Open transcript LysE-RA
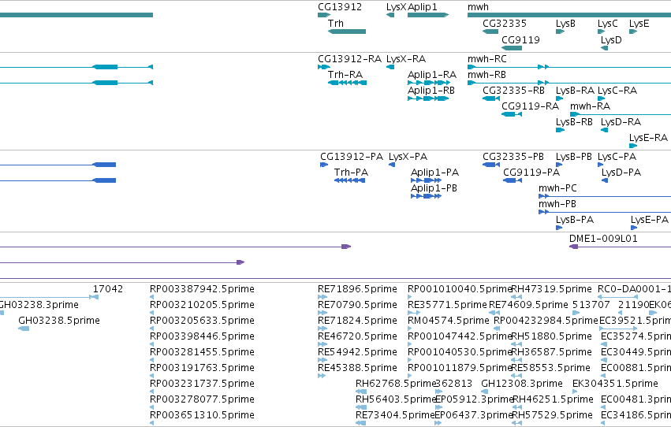 648,138
